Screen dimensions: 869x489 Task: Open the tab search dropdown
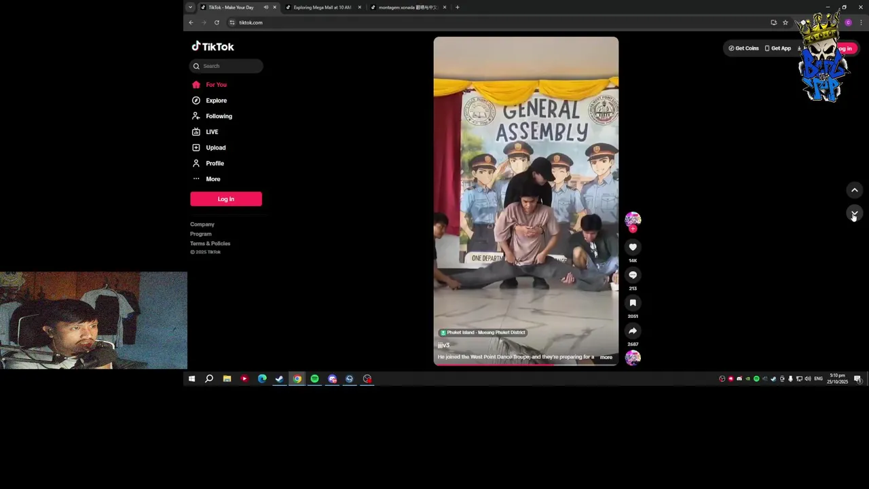(x=190, y=7)
